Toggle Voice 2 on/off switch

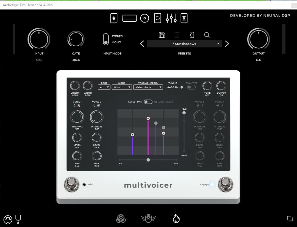pyautogui.click(x=97, y=105)
